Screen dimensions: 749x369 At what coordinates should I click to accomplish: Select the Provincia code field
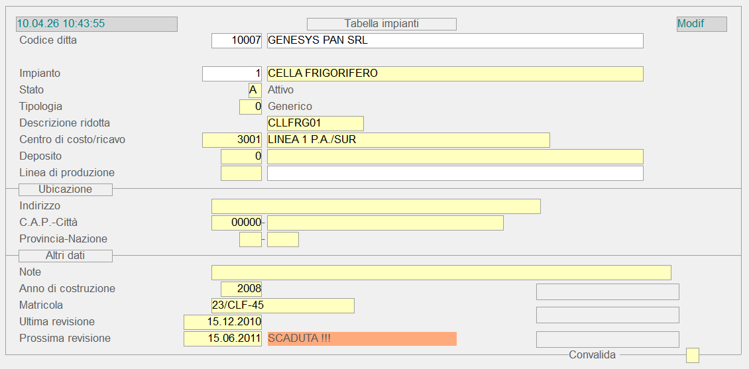pos(251,239)
